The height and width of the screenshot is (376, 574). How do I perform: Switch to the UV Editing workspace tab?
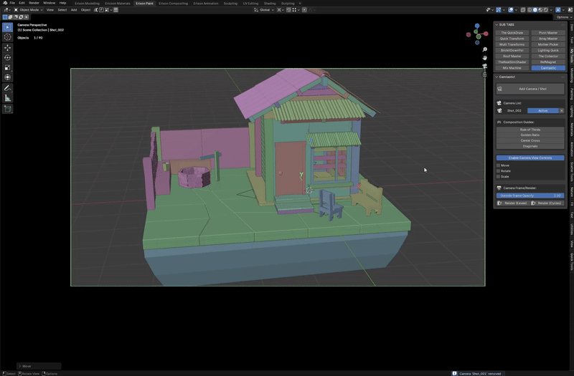(x=250, y=4)
